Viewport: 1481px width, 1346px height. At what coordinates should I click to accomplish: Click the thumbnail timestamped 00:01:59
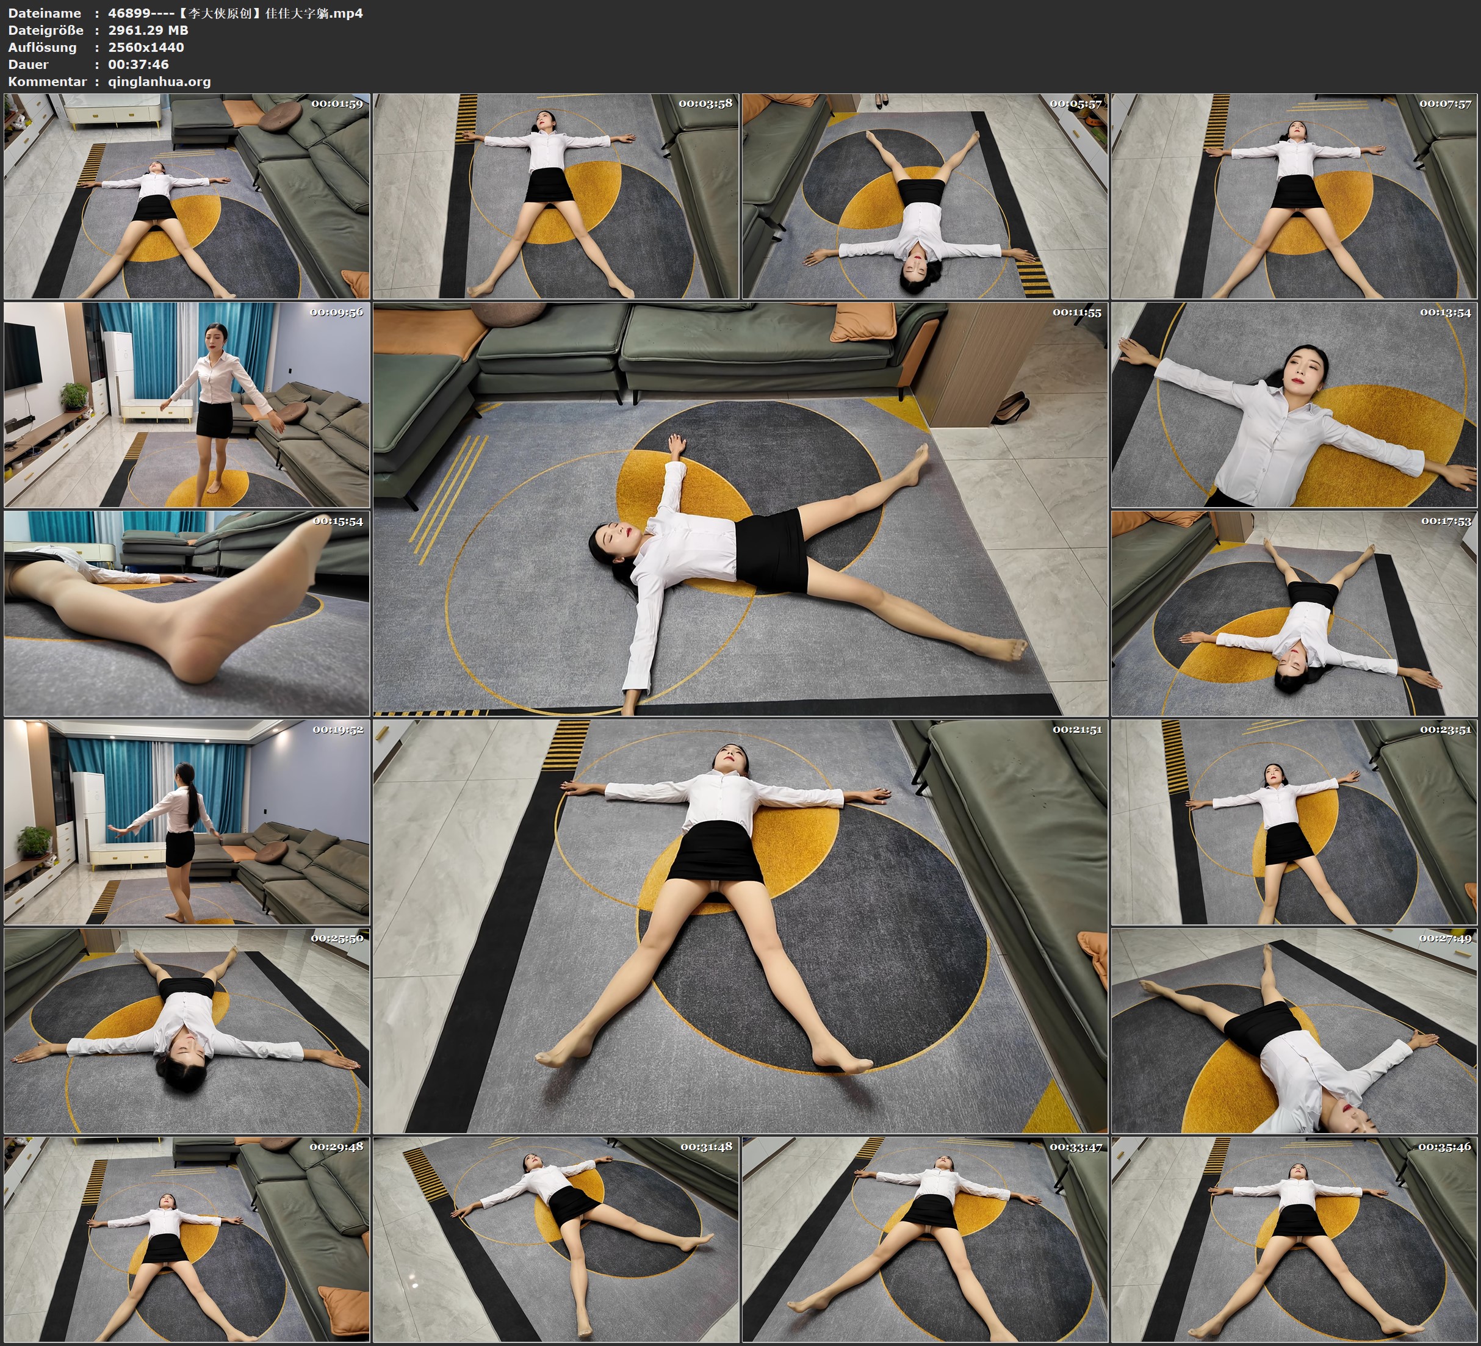click(x=187, y=196)
